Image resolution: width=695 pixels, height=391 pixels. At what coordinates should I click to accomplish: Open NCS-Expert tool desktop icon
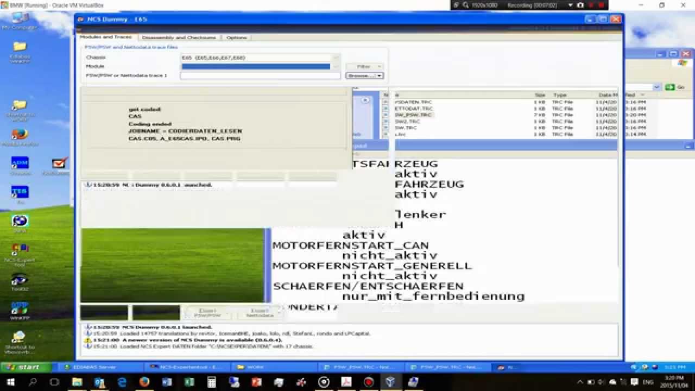tap(20, 255)
